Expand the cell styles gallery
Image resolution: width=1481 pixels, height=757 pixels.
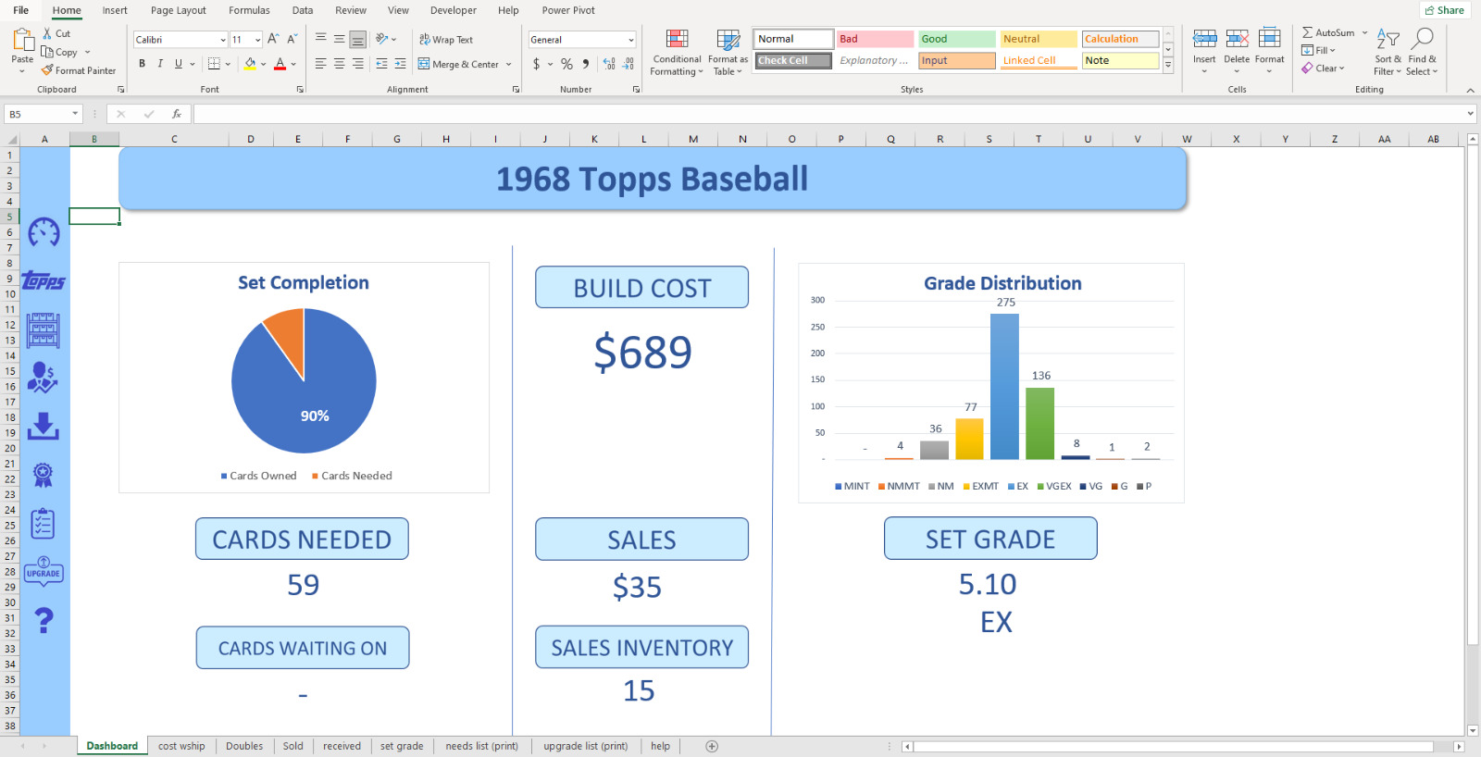(x=1168, y=66)
